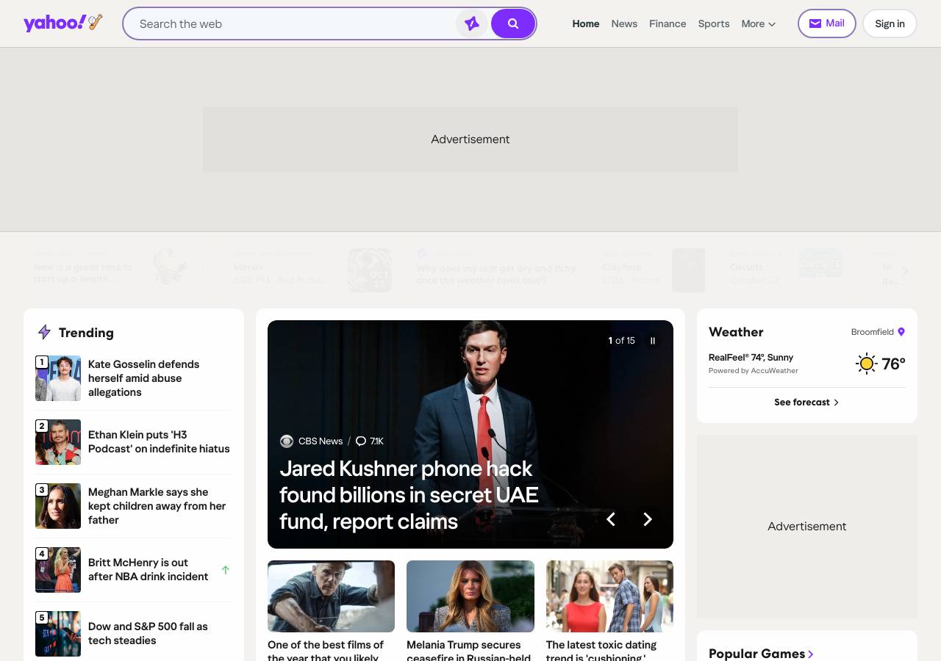Click the Trending lightning bolt icon
This screenshot has height=661, width=941.
click(x=44, y=333)
